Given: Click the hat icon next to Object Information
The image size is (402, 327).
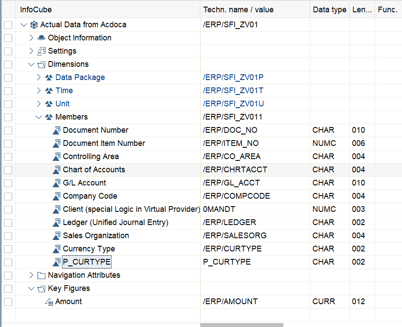Looking at the screenshot, I should (41, 38).
